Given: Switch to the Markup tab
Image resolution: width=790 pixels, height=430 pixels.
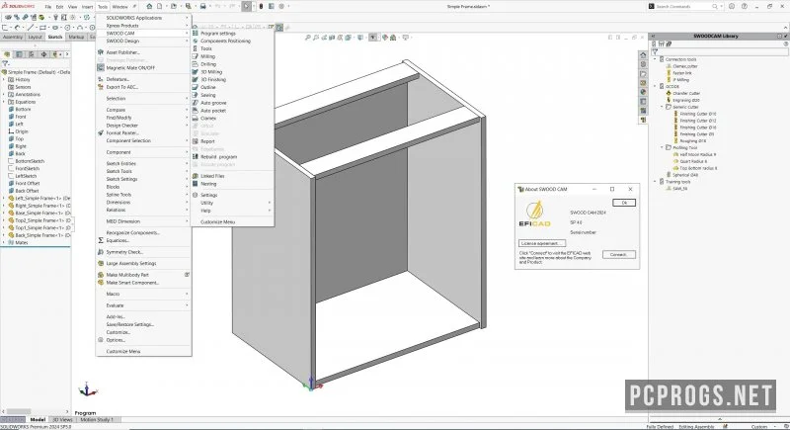Looking at the screenshot, I should pos(76,37).
